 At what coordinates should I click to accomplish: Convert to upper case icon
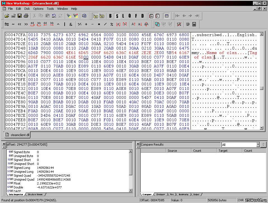point(133,24)
